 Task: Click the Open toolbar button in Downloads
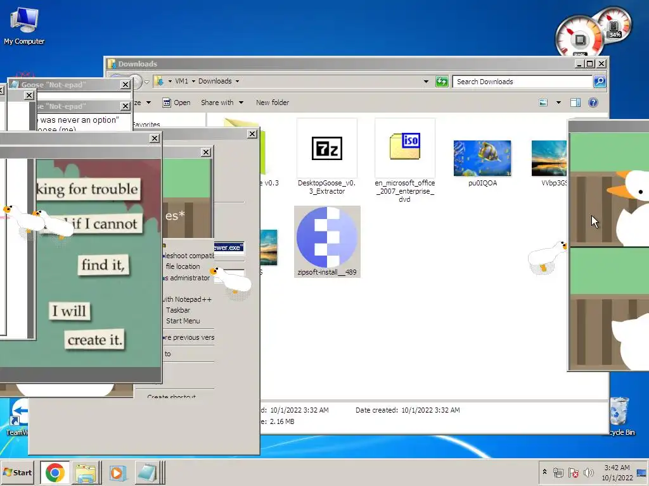177,103
